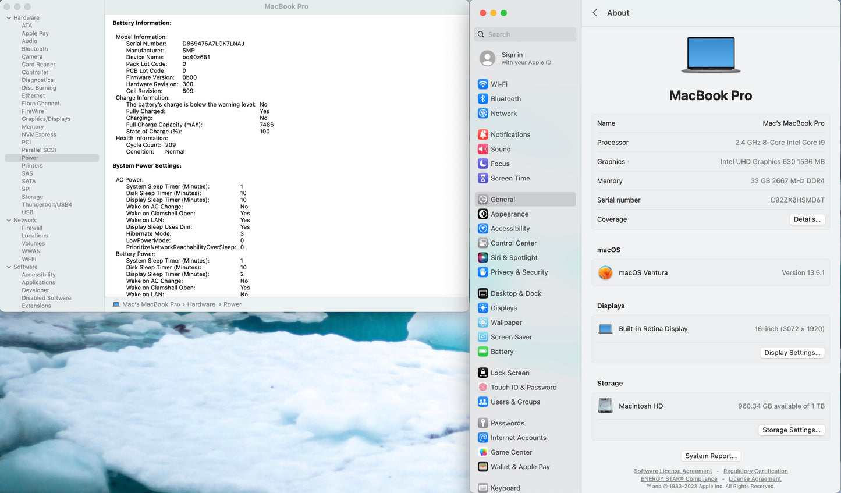The width and height of the screenshot is (841, 493).
Task: Click the Battery icon in sidebar
Action: 482,352
